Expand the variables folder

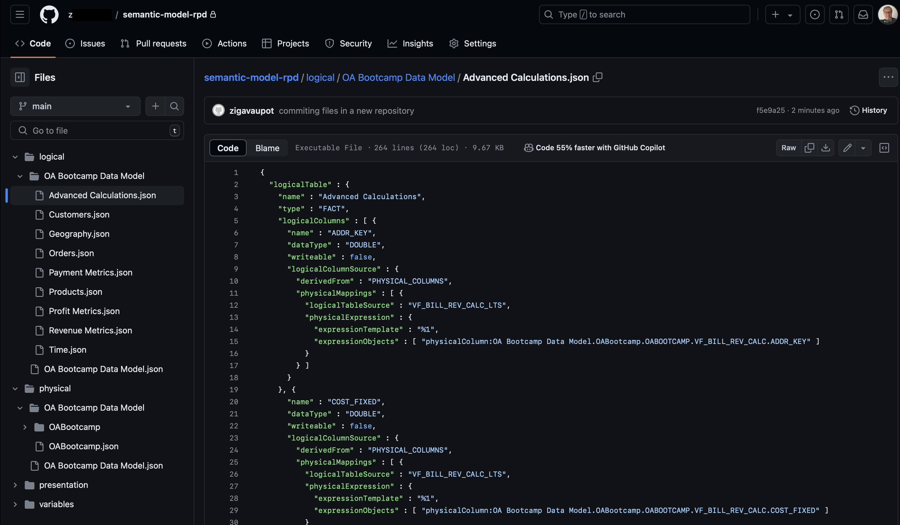[x=15, y=504]
